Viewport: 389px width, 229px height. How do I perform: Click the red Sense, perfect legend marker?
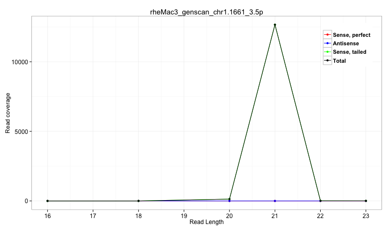pos(328,35)
